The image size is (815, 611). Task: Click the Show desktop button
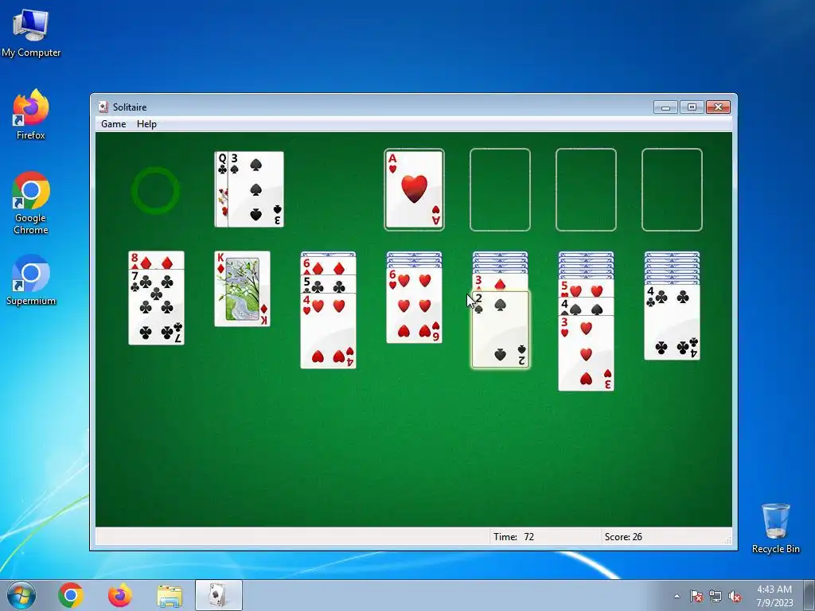(809, 595)
